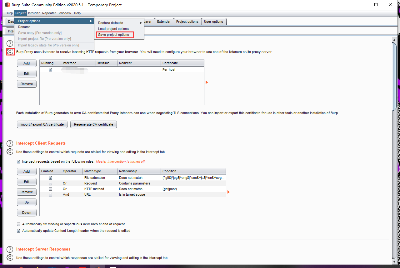This screenshot has width=400, height=268.
Task: Select 'Save project options' in the submenu
Action: 119,35
